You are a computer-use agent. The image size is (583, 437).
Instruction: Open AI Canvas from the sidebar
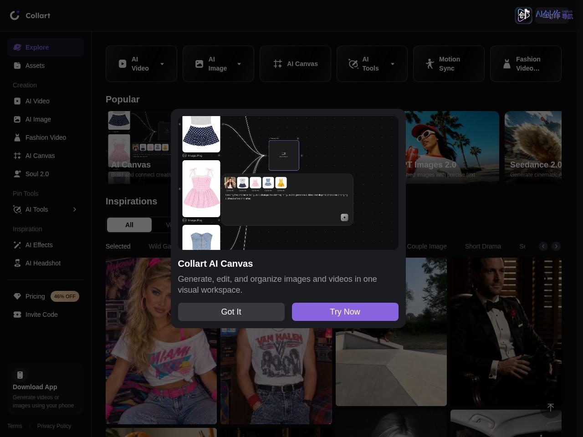46,156
